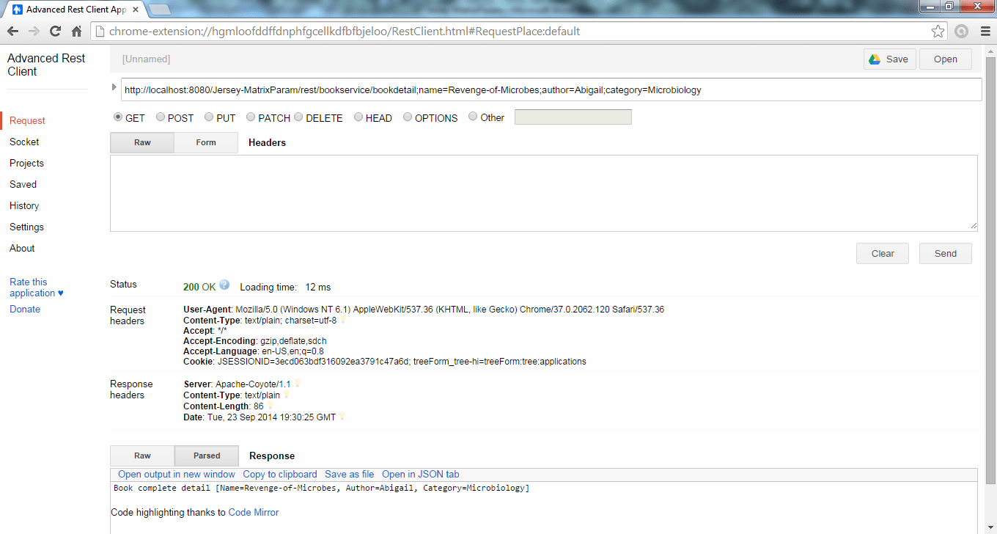The height and width of the screenshot is (534, 997).
Task: Click the back navigation arrow
Action: click(12, 31)
